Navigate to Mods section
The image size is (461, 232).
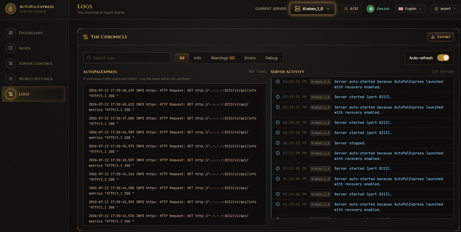click(x=34, y=48)
